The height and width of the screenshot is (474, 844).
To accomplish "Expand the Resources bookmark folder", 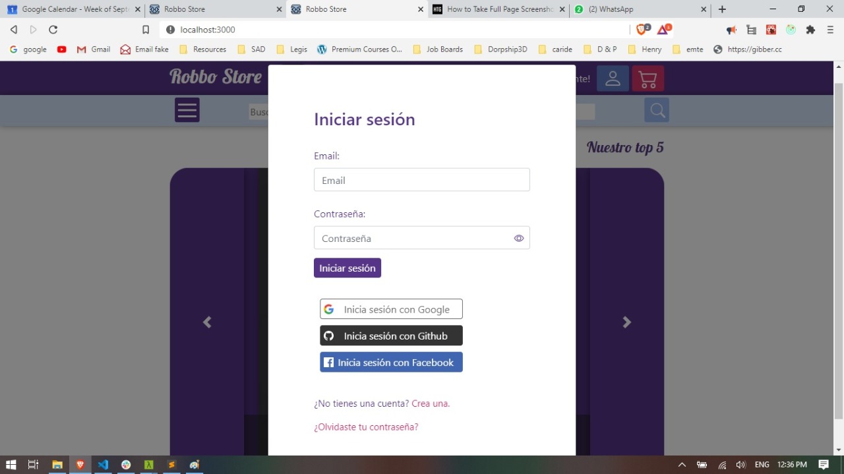I will (202, 49).
